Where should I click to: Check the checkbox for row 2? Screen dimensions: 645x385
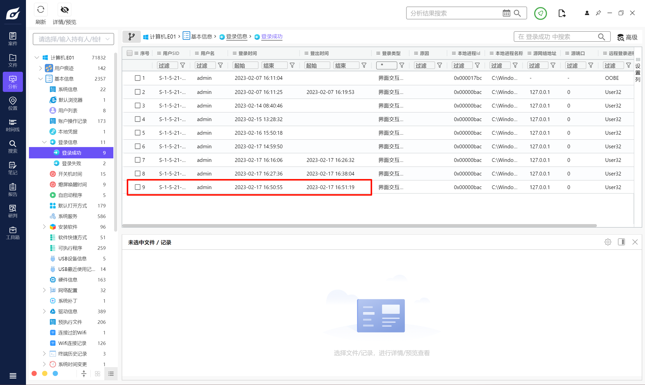138,92
